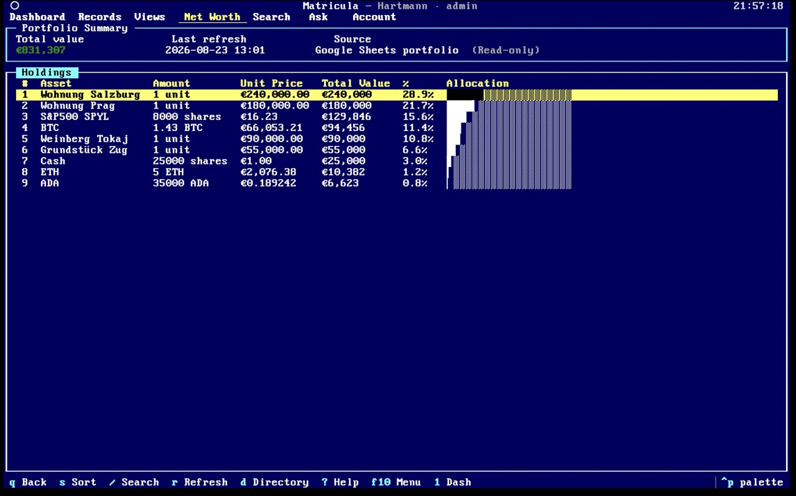Image resolution: width=796 pixels, height=496 pixels.
Task: Click the €129,846 total value cell
Action: [346, 117]
